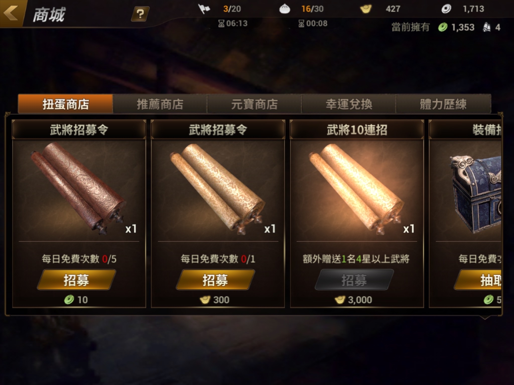This screenshot has height=385, width=514.
Task: Tap the gold ingot currency icon
Action: pyautogui.click(x=366, y=9)
